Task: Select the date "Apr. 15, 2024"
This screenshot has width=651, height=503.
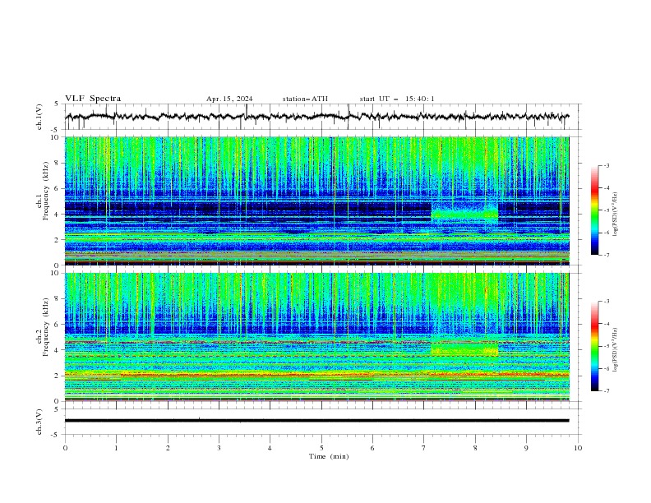Action: coord(229,99)
